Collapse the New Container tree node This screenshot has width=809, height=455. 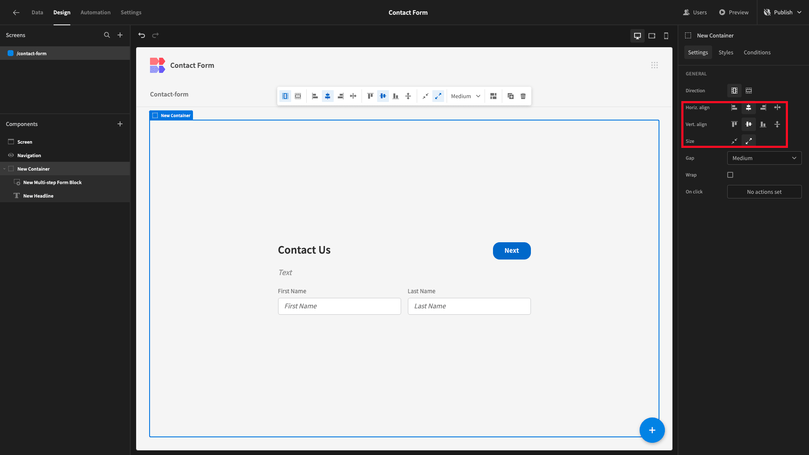point(5,169)
